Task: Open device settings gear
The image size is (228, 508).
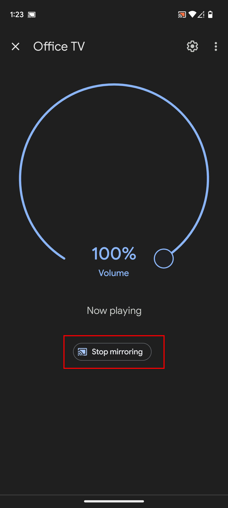Action: (192, 47)
